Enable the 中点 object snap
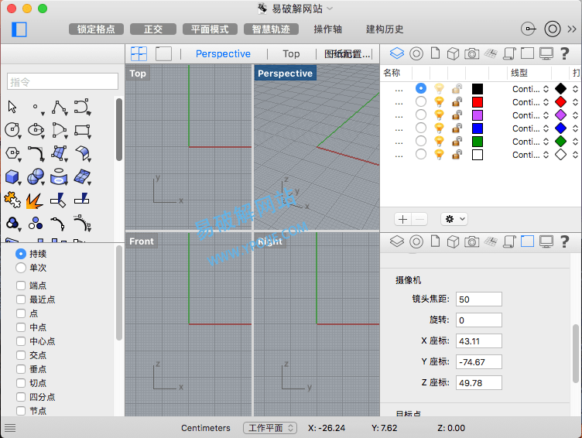The image size is (582, 438). (21, 327)
